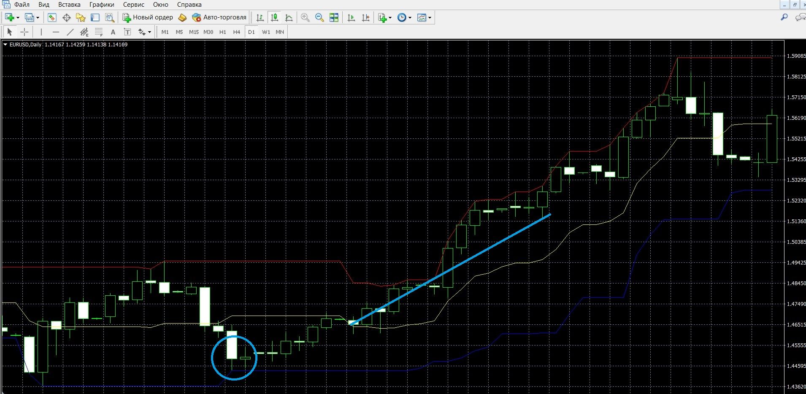
Task: Select the M5 timeframe
Action: pyautogui.click(x=179, y=32)
